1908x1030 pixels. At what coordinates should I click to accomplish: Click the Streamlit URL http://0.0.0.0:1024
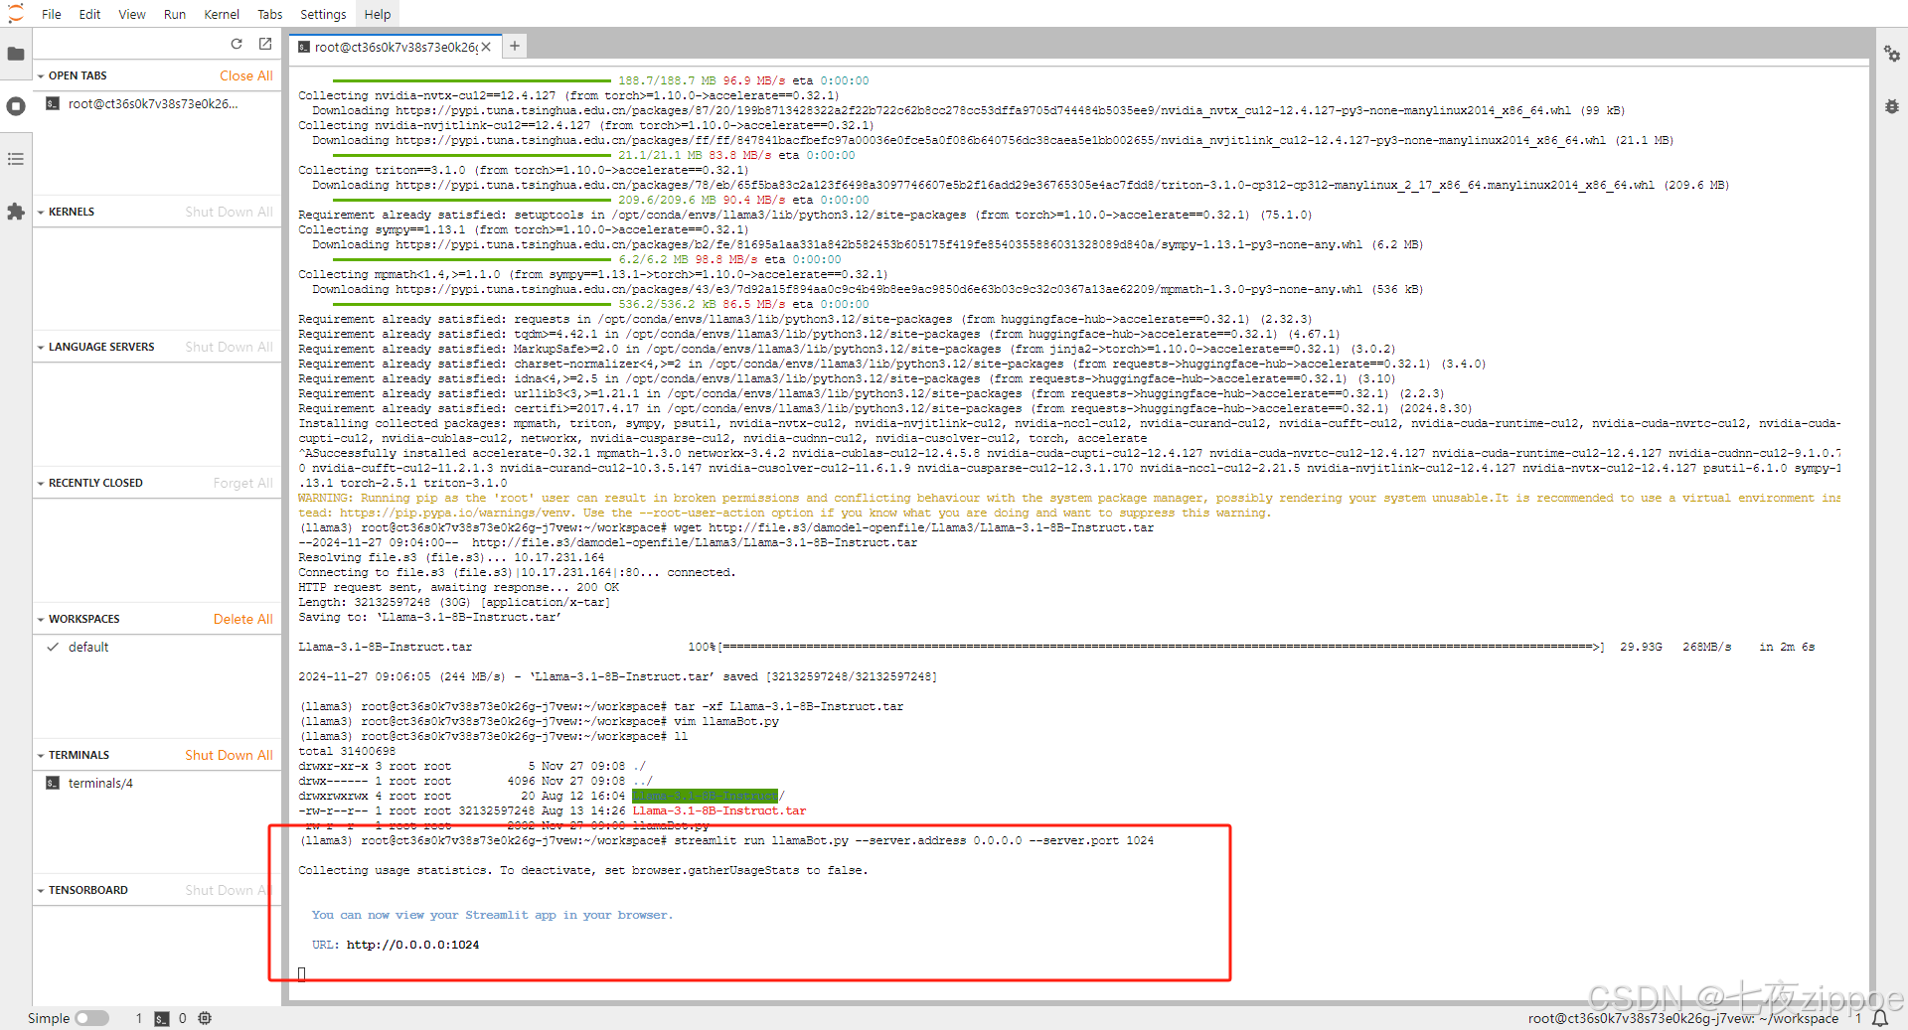point(412,945)
